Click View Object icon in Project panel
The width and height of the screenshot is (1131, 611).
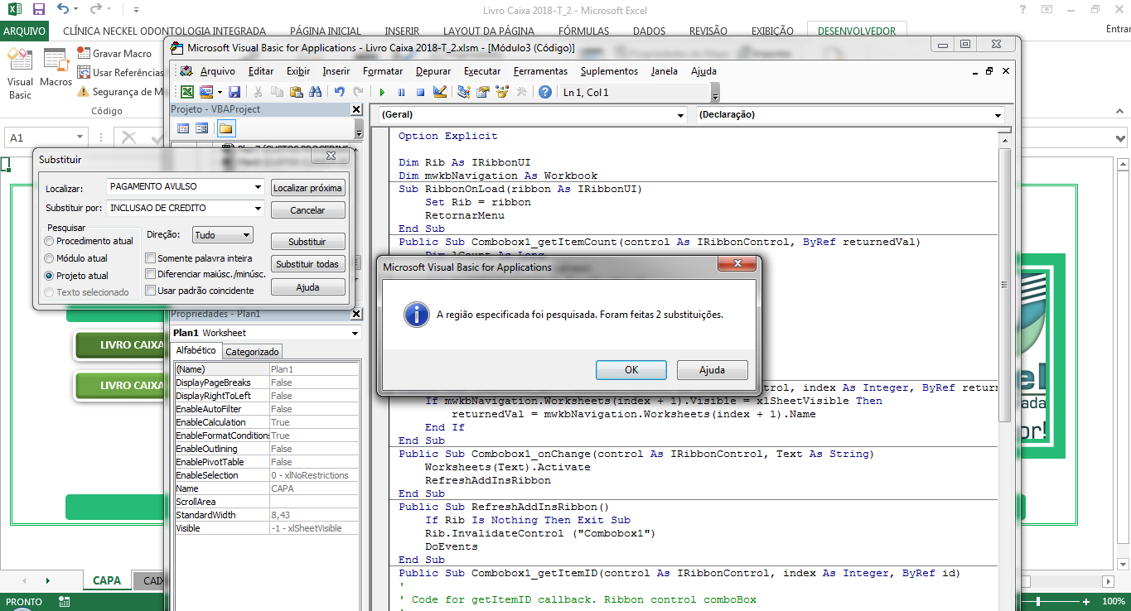tap(201, 128)
